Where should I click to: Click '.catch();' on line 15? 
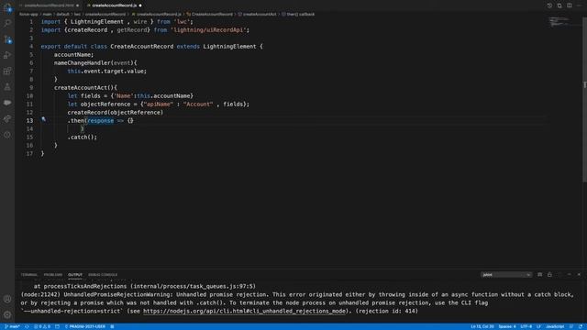pyautogui.click(x=82, y=137)
